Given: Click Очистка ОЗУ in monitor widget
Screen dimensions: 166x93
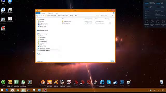Looking at the screenshot, I should (x=152, y=23).
